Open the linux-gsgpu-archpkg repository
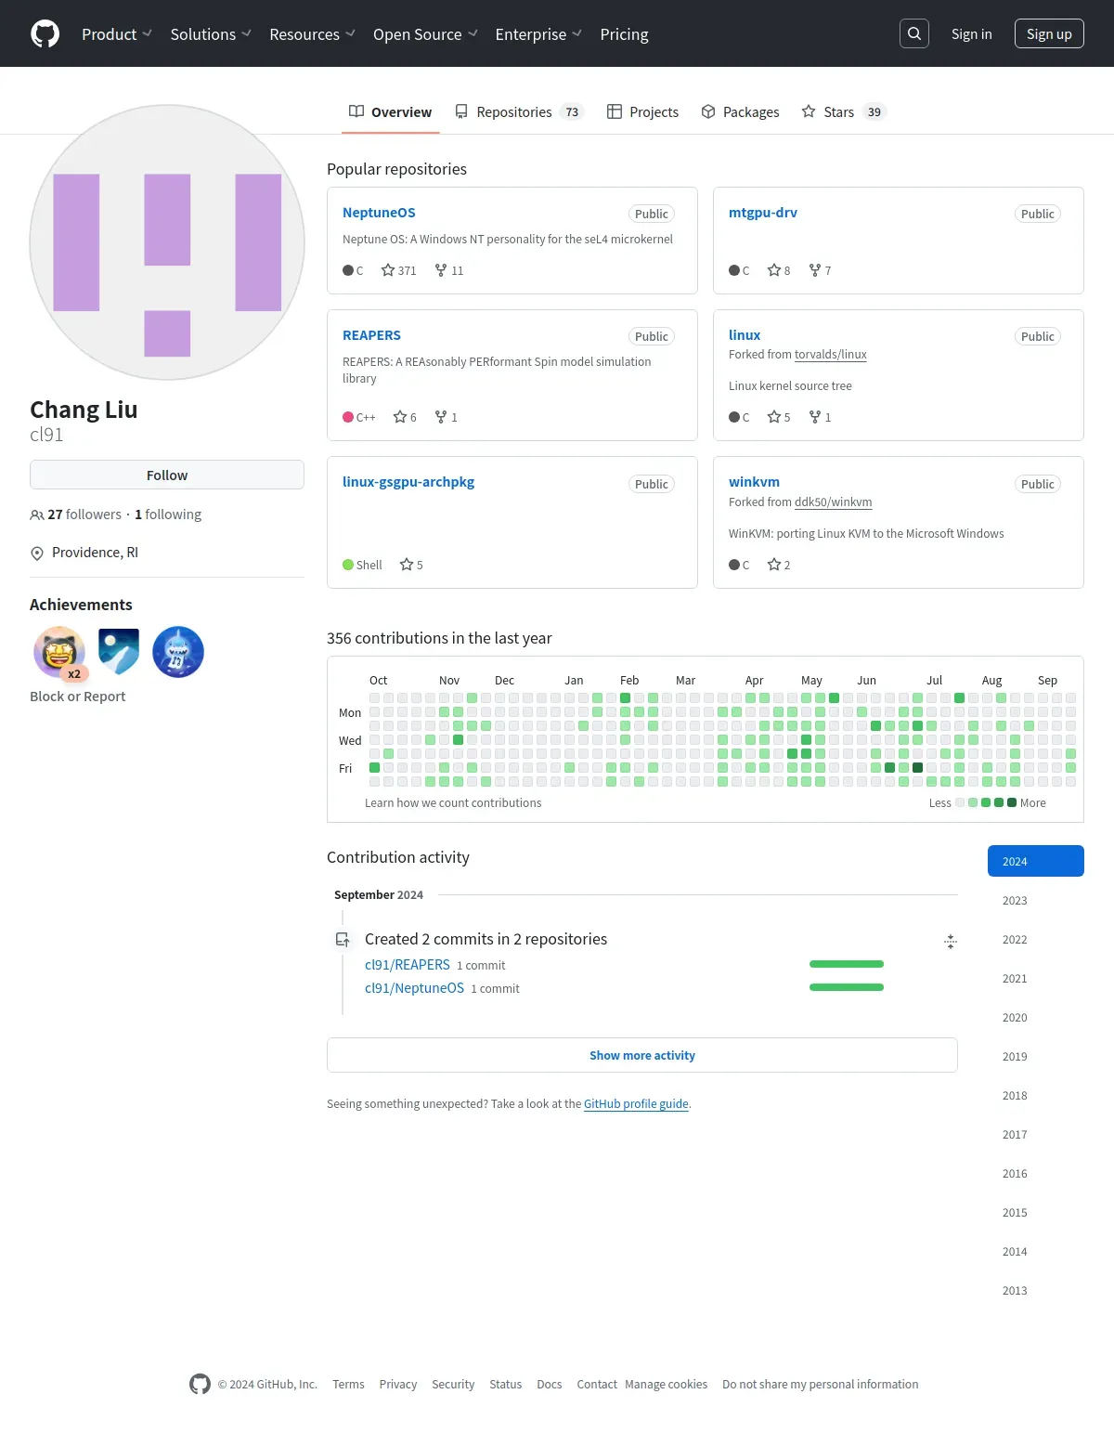Screen dimensions: 1114x1433 tap(408, 482)
